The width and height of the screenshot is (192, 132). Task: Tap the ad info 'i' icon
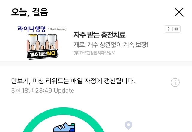pyautogui.click(x=169, y=29)
